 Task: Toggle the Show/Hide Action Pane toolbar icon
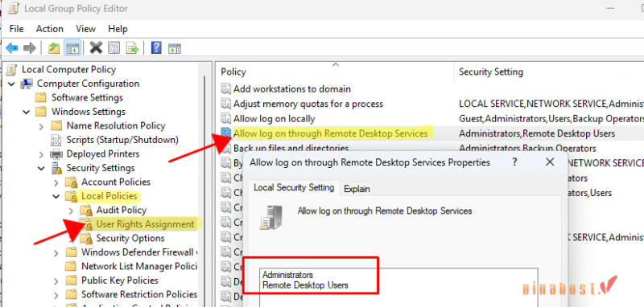point(175,48)
